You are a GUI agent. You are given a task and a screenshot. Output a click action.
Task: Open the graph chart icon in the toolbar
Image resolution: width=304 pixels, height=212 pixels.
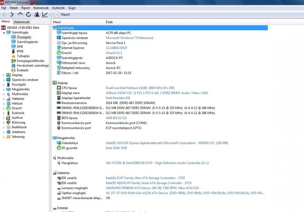point(45,14)
